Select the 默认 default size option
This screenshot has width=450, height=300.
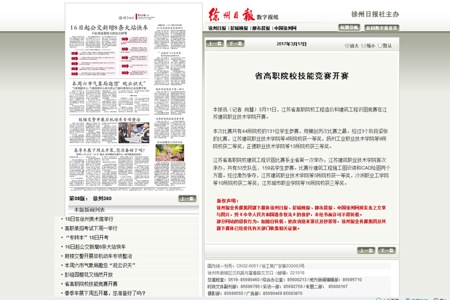(381, 46)
